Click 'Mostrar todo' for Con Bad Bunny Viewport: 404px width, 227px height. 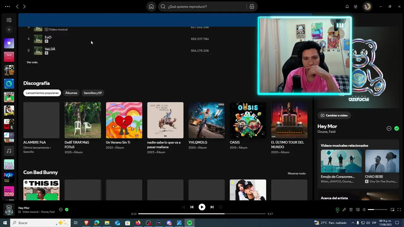(297, 173)
